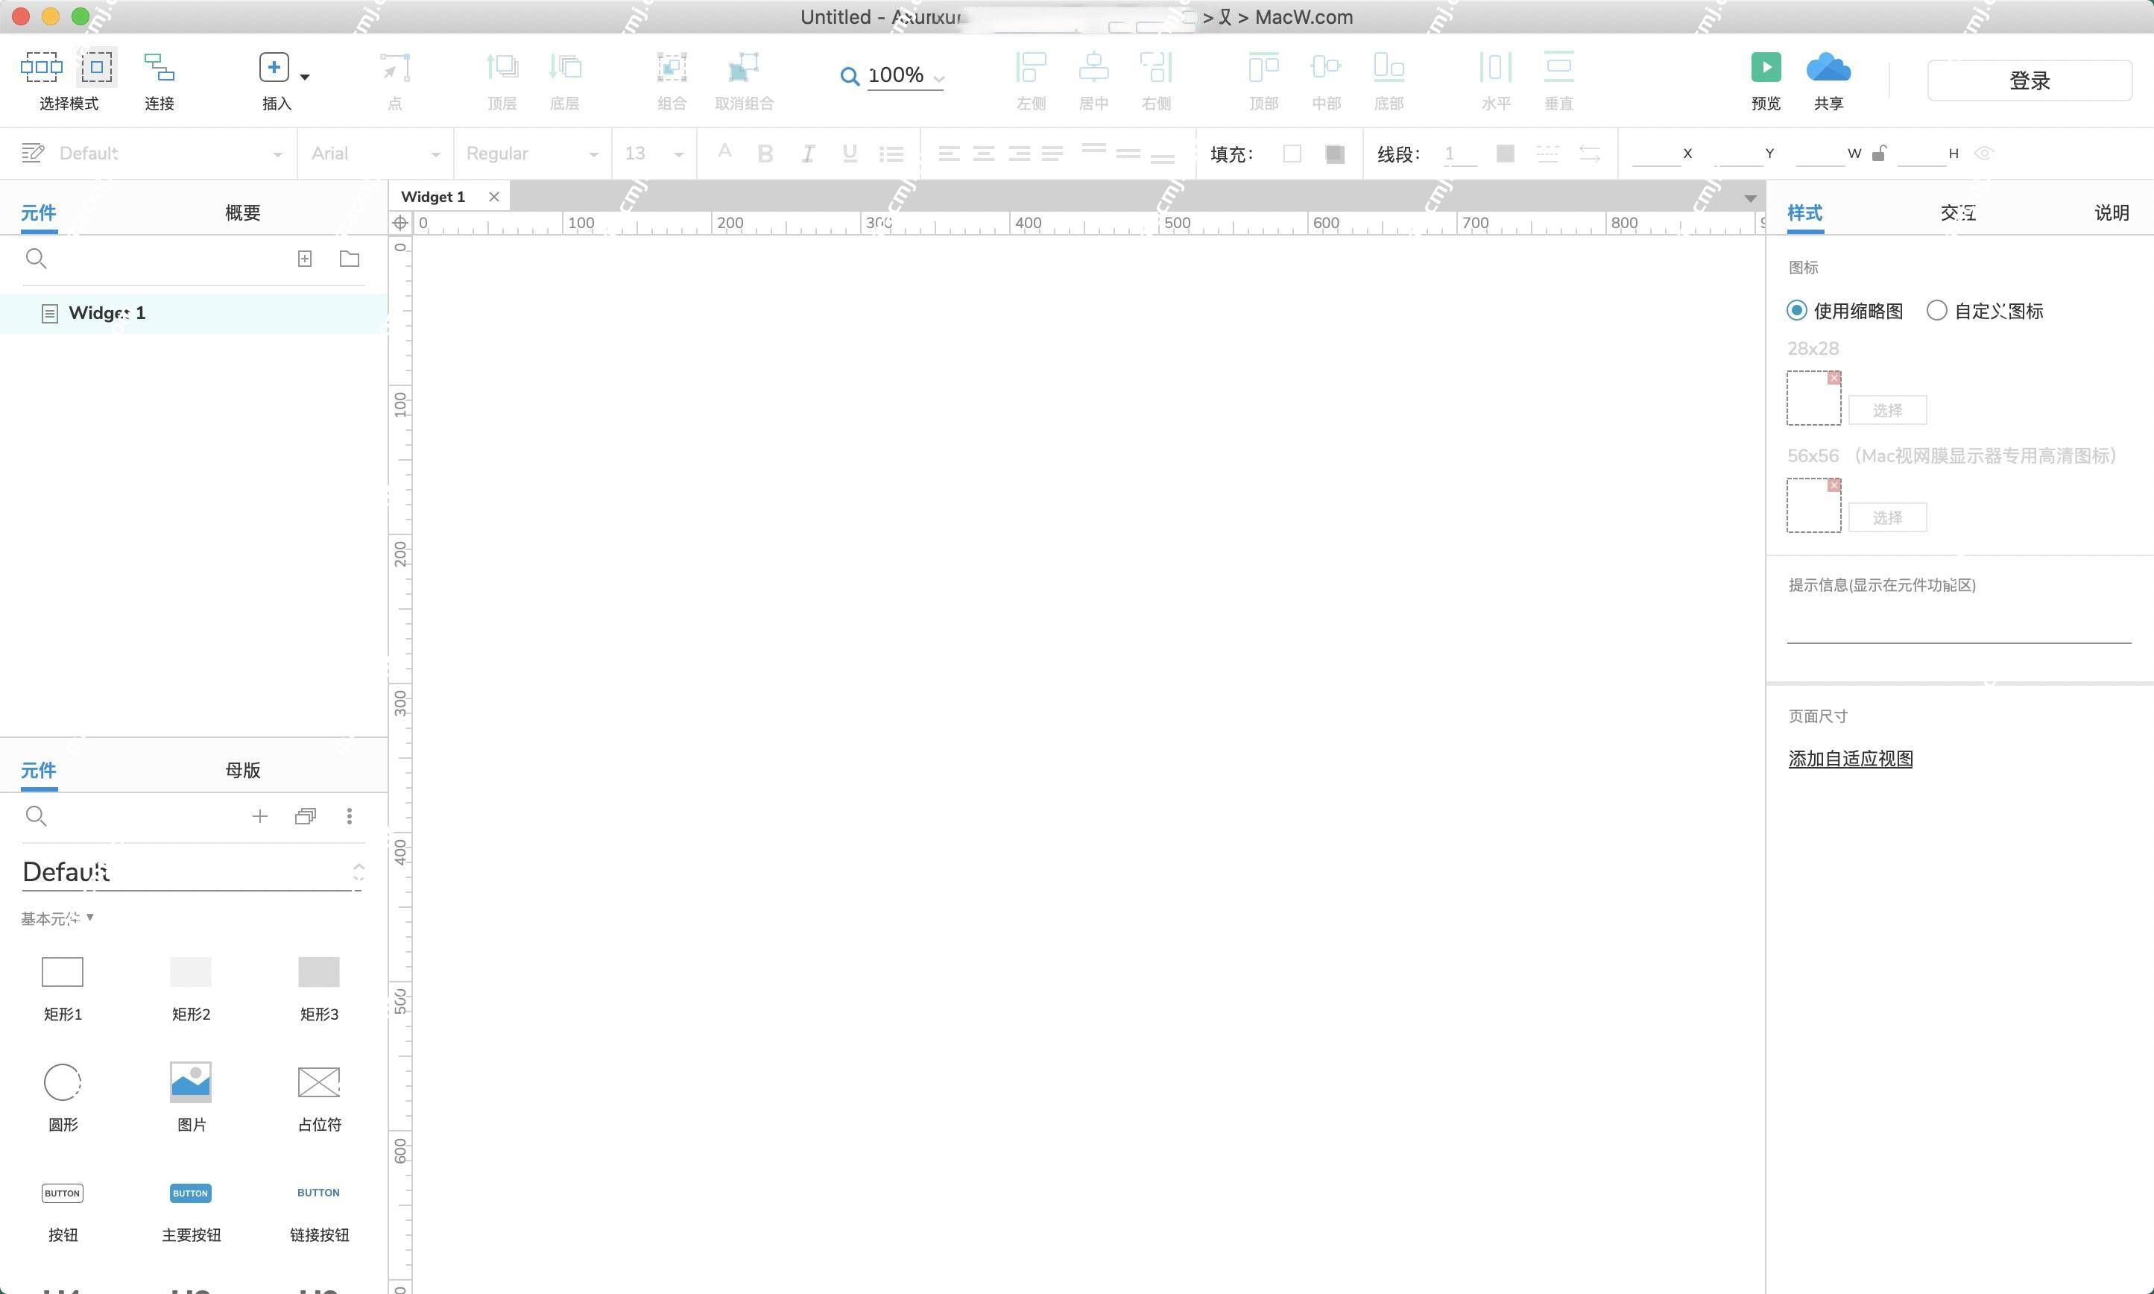Image resolution: width=2154 pixels, height=1294 pixels.
Task: Send to back with 底层
Action: pyautogui.click(x=565, y=66)
